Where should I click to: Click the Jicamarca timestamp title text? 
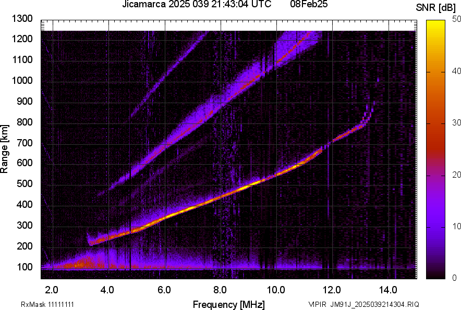197,5
